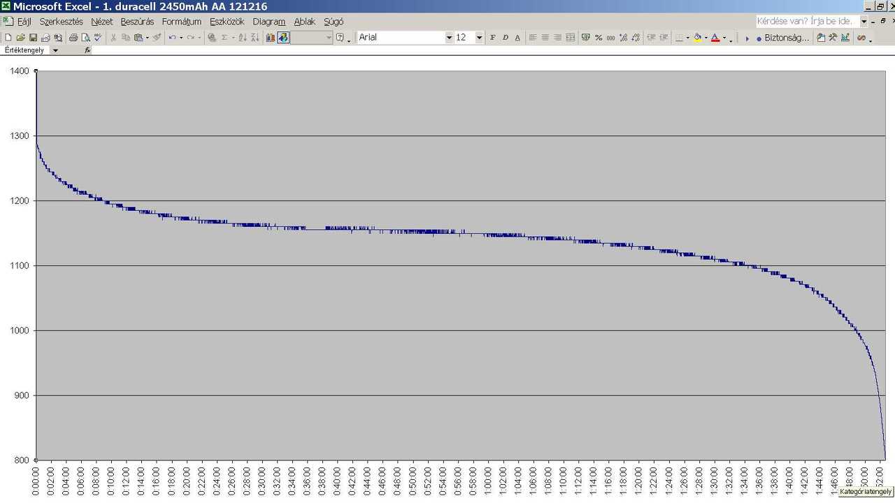Increase decimal places
The image size is (895, 503).
coord(623,38)
